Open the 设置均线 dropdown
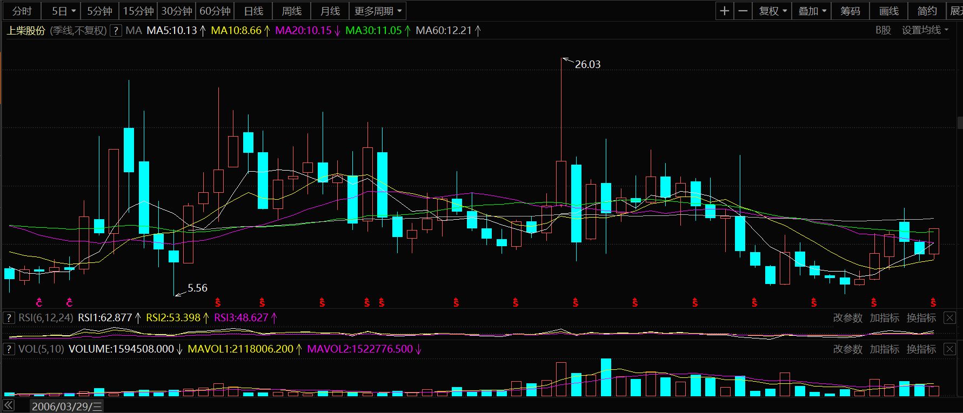This screenshot has height=413, width=963. [925, 30]
